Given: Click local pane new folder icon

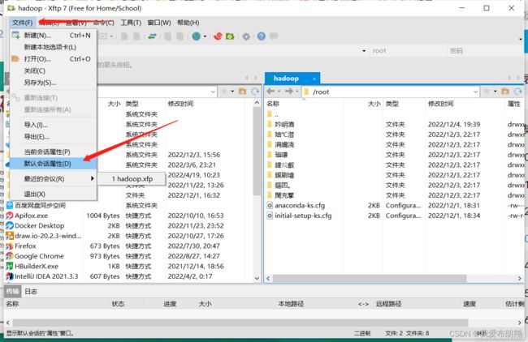Looking at the screenshot, I should (242, 91).
